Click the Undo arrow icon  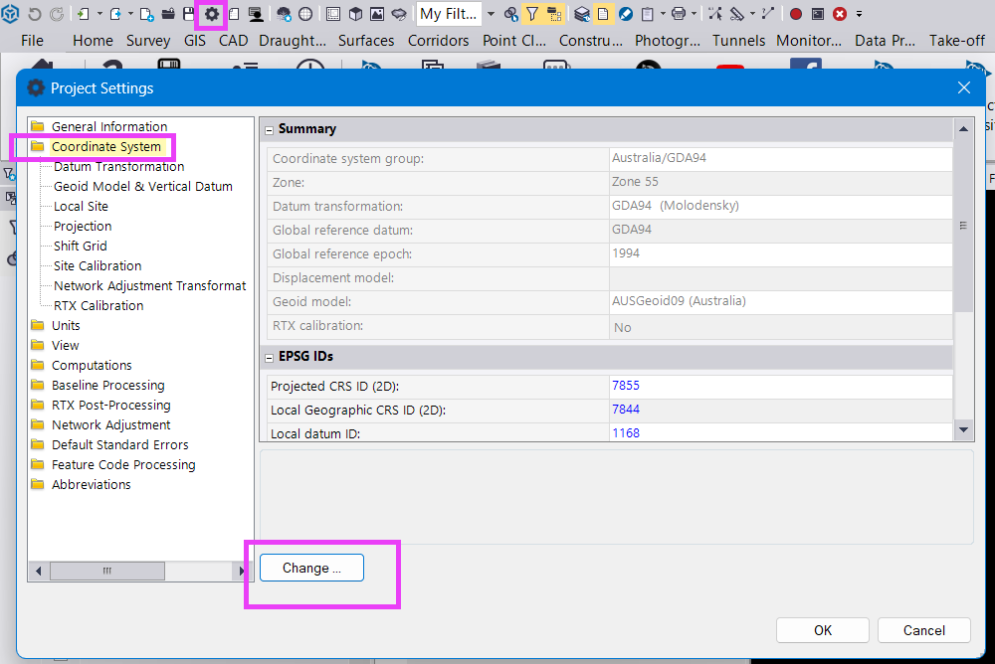(35, 14)
